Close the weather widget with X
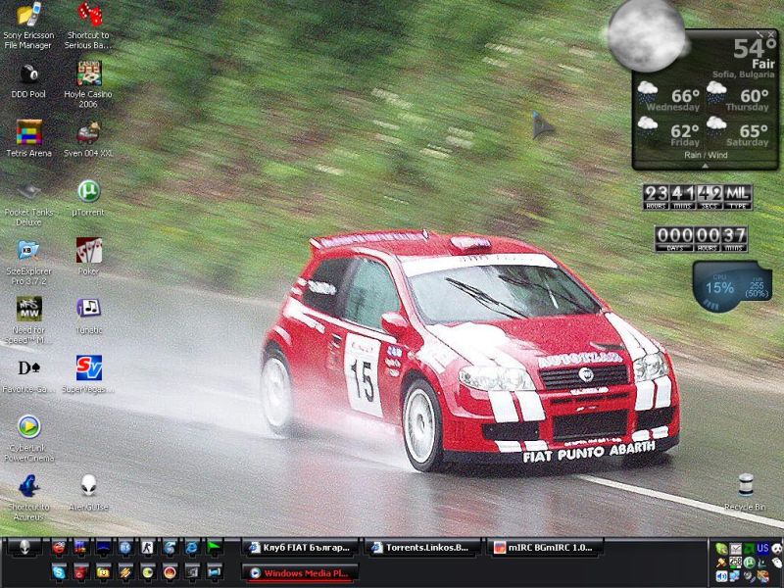 771,34
